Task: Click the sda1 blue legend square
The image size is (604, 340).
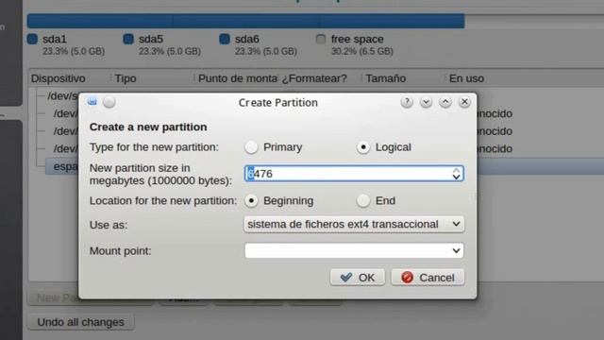Action: point(32,39)
